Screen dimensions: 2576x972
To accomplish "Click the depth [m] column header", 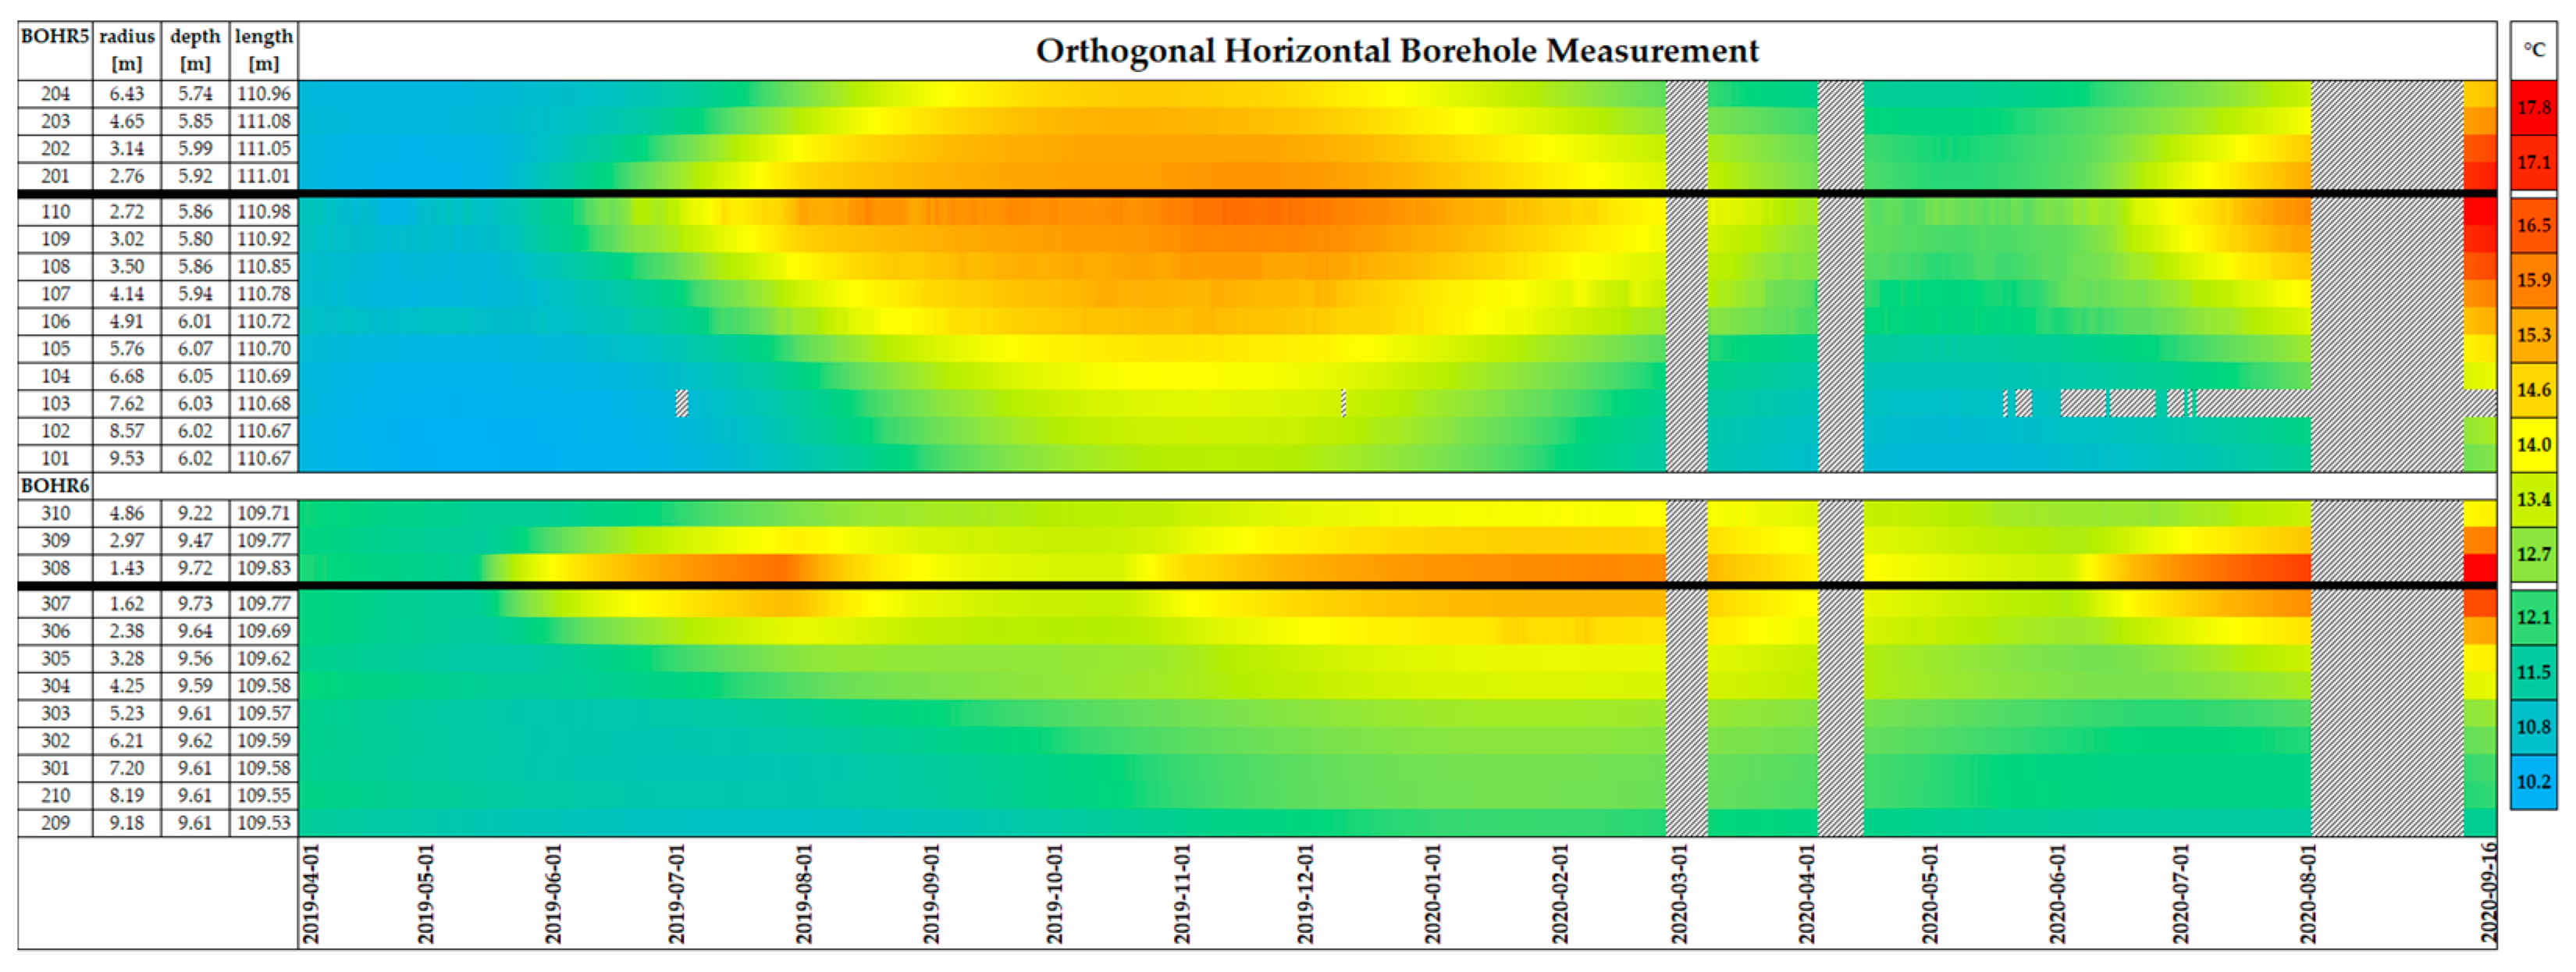I will pos(195,50).
